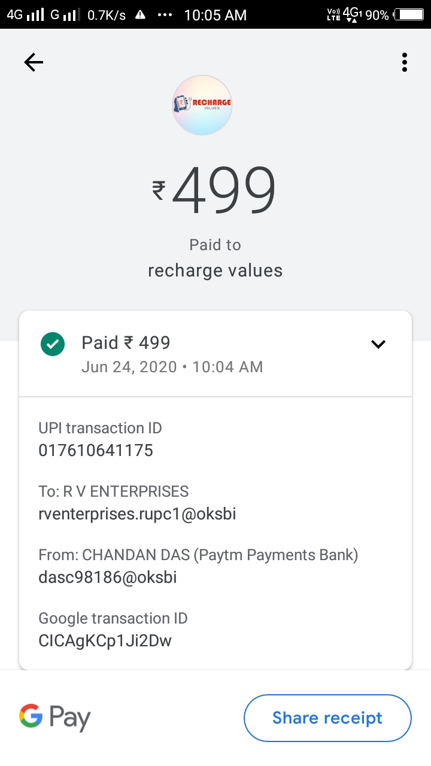The image size is (431, 766).
Task: Select the UPI transaction ID number
Action: [x=96, y=450]
